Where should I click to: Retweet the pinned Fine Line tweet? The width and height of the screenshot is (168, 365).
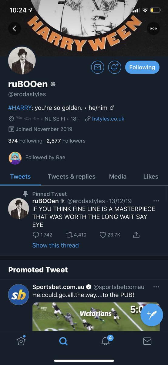[76, 235]
